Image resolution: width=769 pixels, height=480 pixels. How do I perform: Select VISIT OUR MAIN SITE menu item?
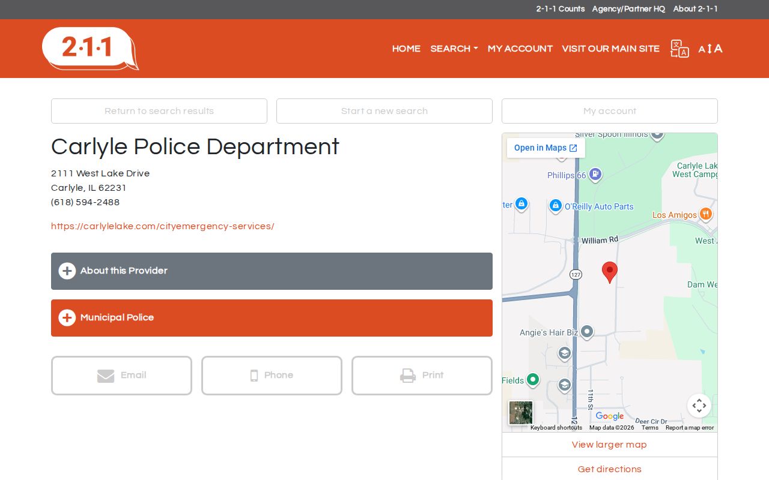(x=611, y=49)
